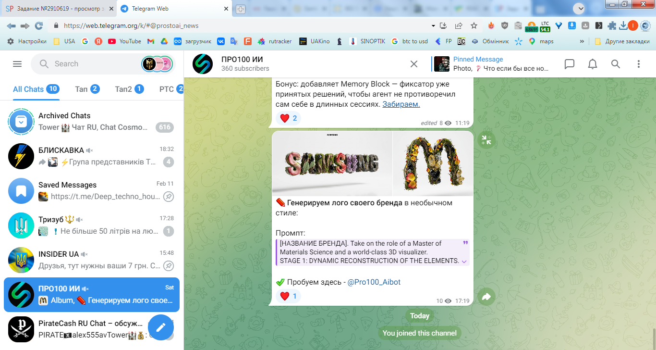Open the БЛИСКАВКА chat
The height and width of the screenshot is (350, 656).
tap(92, 156)
